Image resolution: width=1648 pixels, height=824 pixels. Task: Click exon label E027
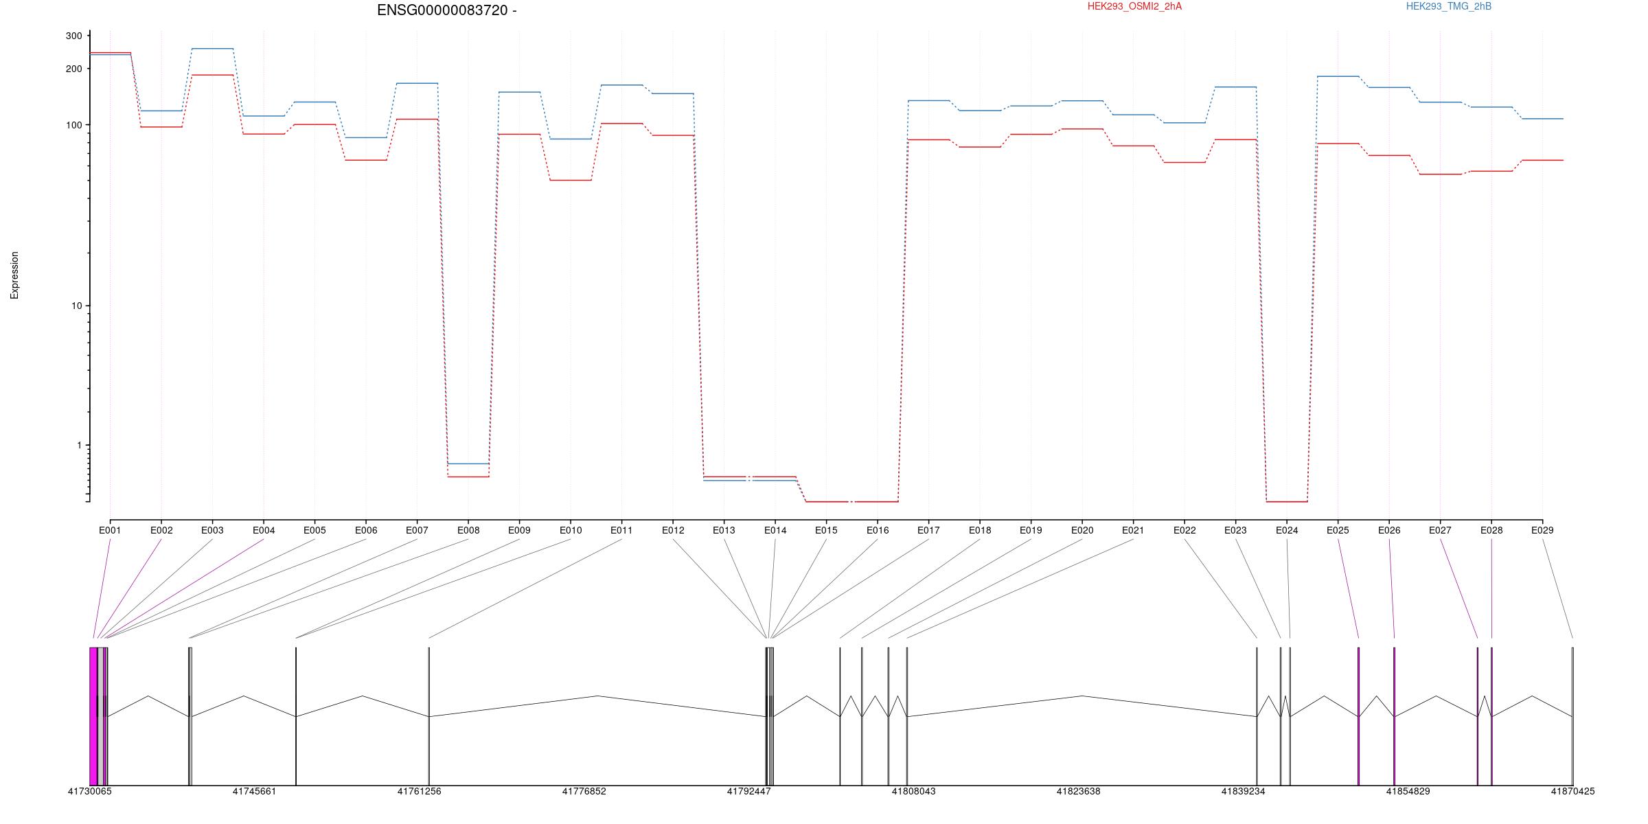click(x=1440, y=530)
